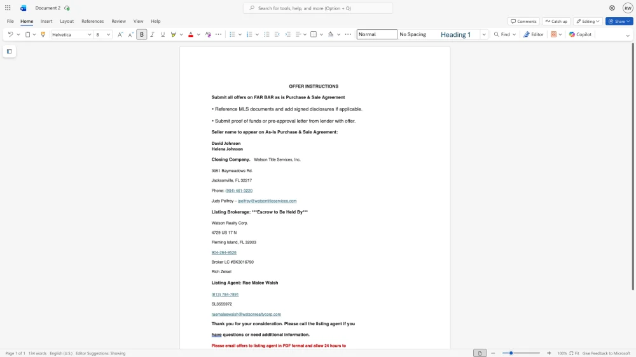Click the Increase Indent icon
Viewport: 636px width, 357px height.
[288, 34]
